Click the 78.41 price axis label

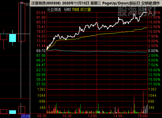41,27
